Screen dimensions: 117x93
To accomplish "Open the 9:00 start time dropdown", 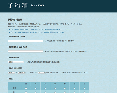I will point(11,73).
